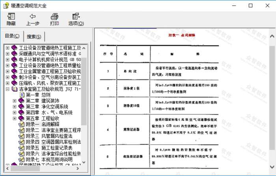Click the tree panel scroll down arrow
Screen dimensions: 276x176
click(x=84, y=162)
